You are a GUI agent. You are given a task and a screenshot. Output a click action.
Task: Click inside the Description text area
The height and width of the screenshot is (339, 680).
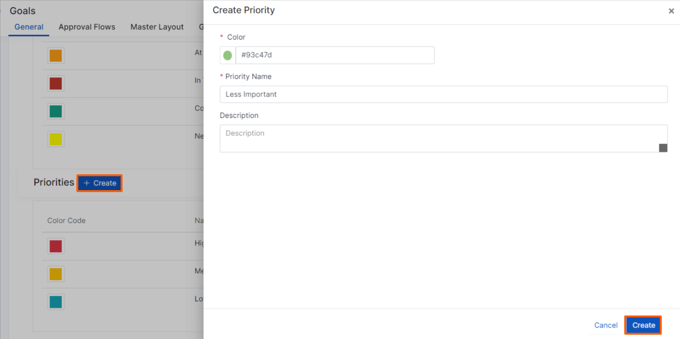pyautogui.click(x=443, y=138)
